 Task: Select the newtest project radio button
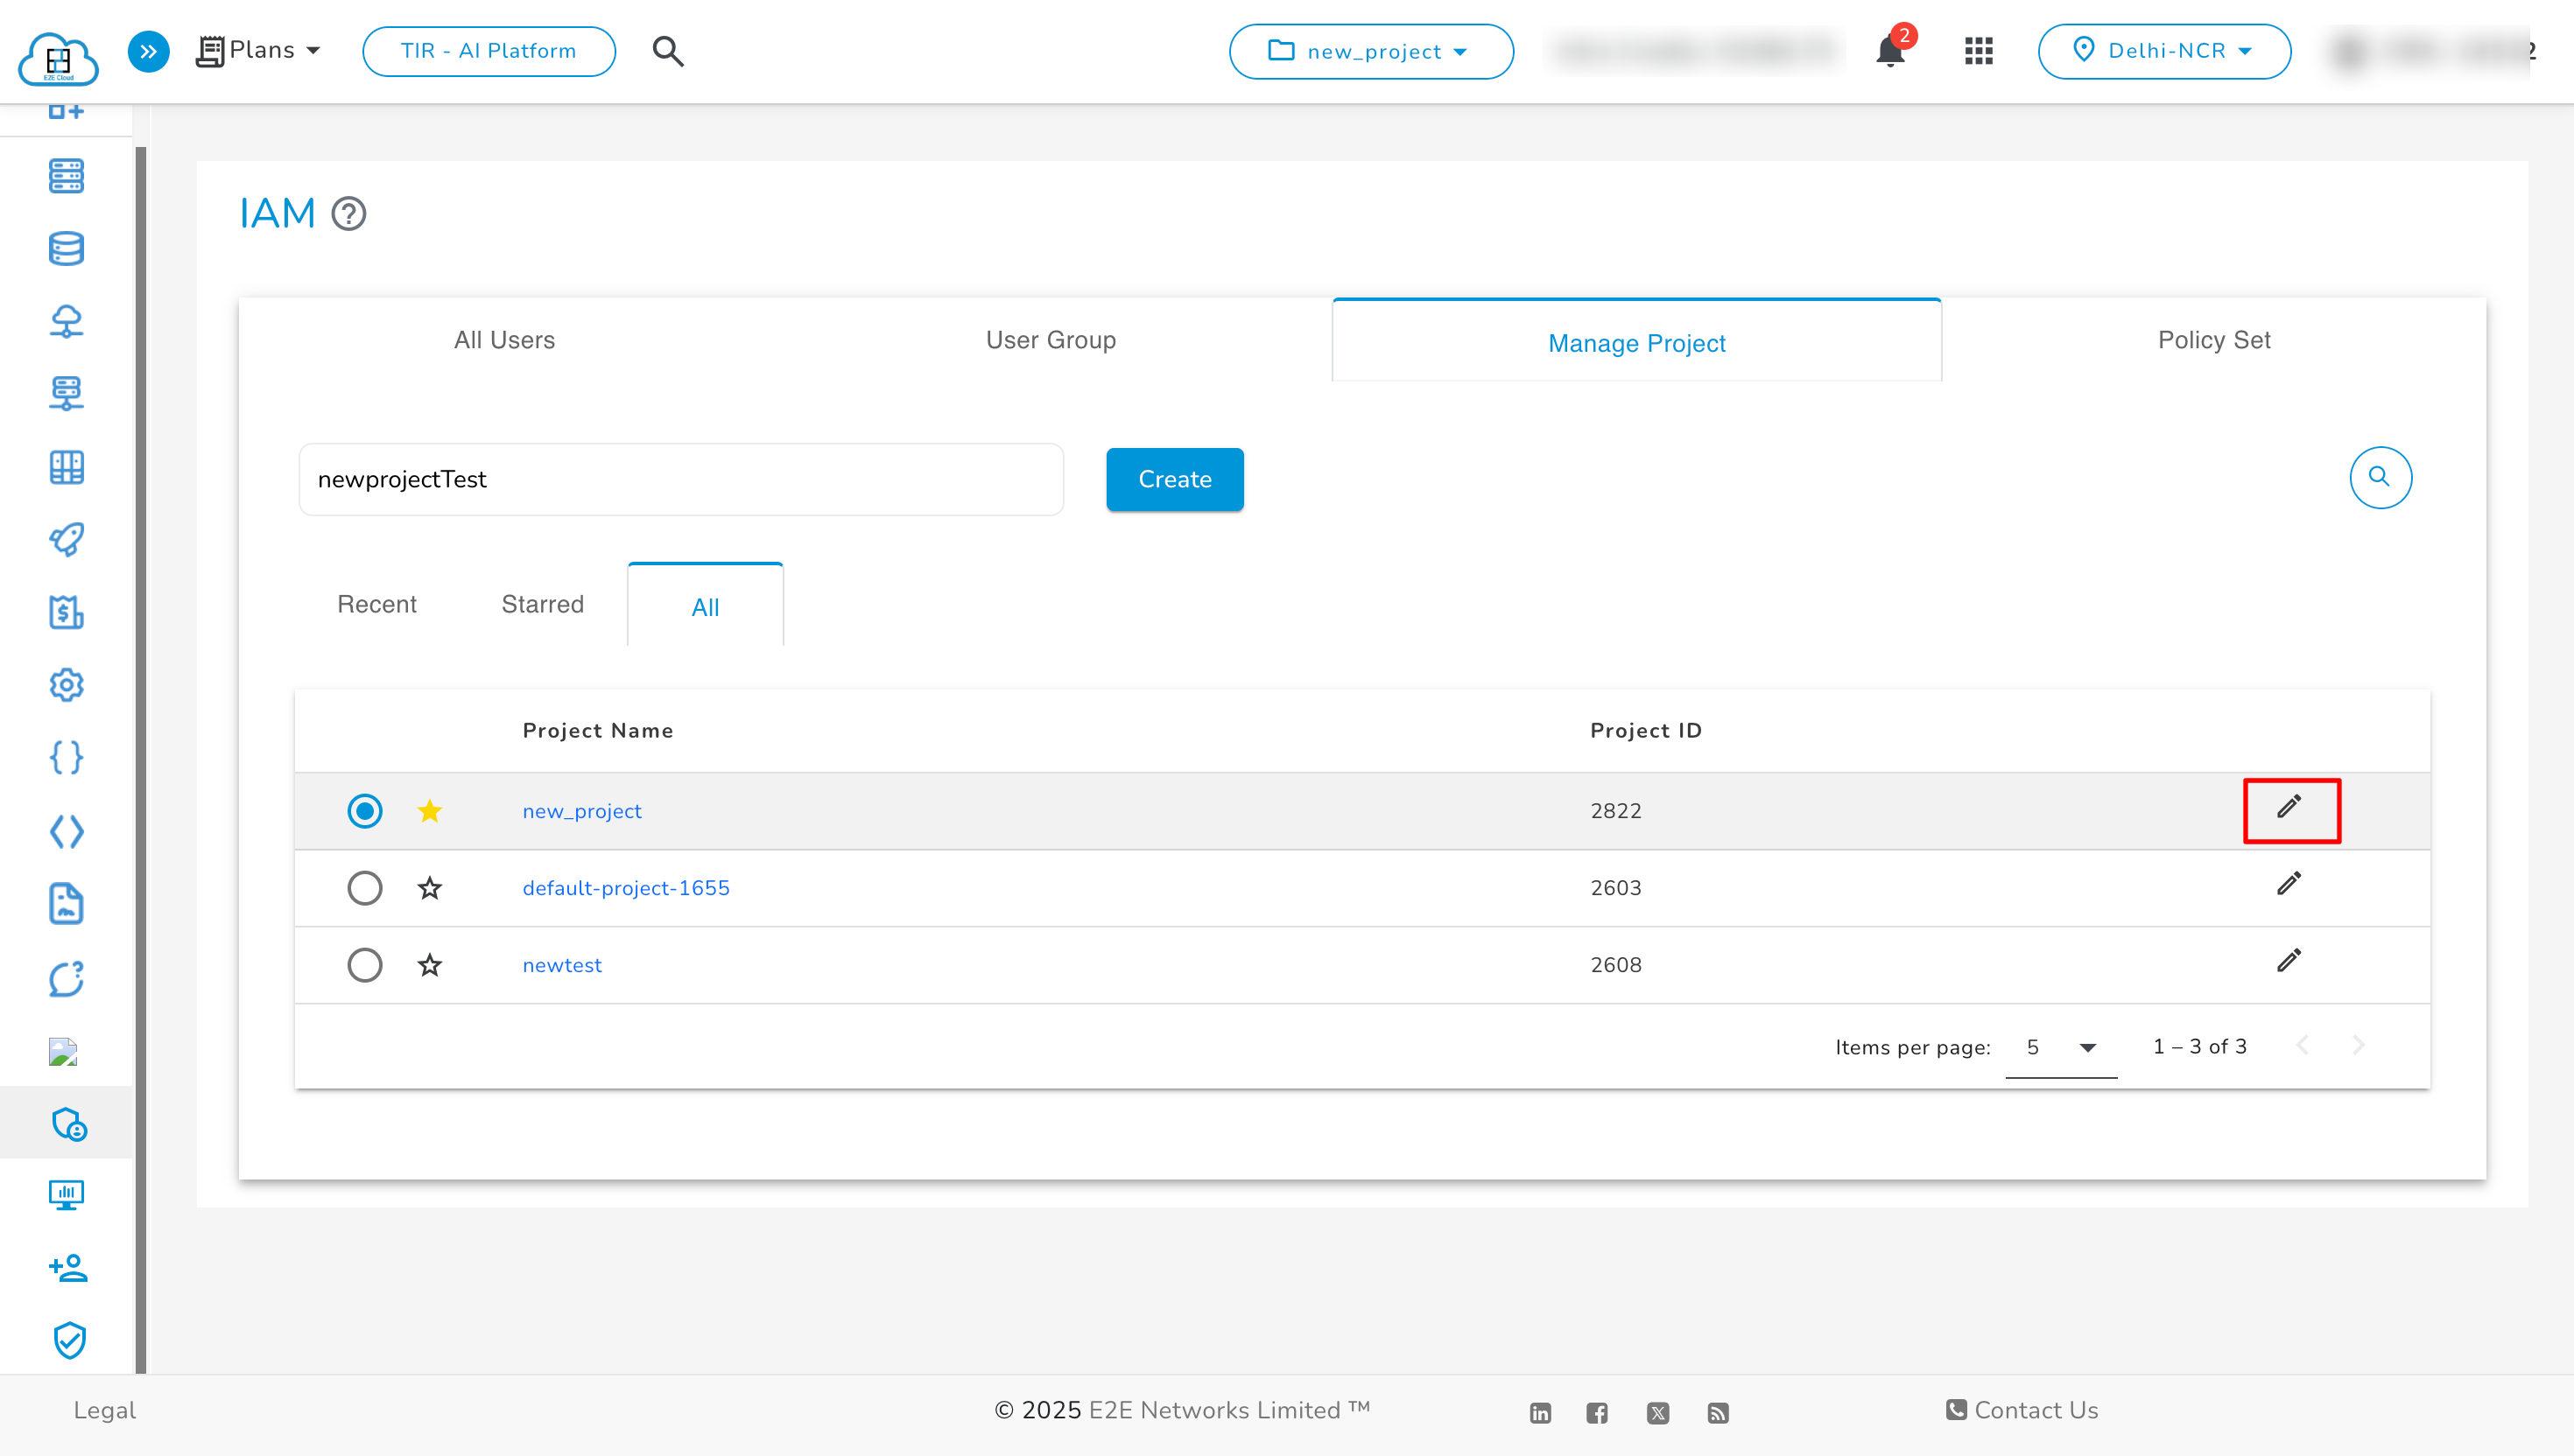point(365,965)
